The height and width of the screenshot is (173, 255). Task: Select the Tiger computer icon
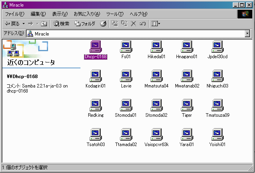187,105
